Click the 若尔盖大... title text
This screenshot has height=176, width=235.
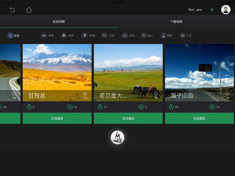pos(113,95)
